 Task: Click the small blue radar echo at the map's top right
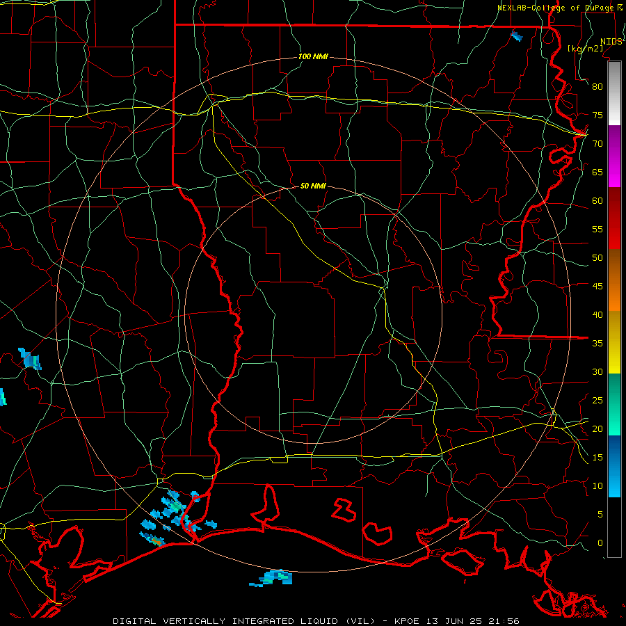tap(517, 36)
